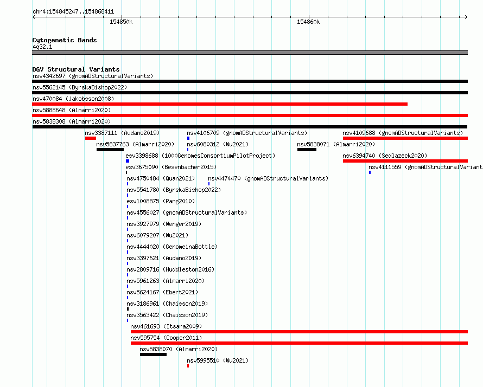Click the black bar under nsv5838308

coord(250,127)
